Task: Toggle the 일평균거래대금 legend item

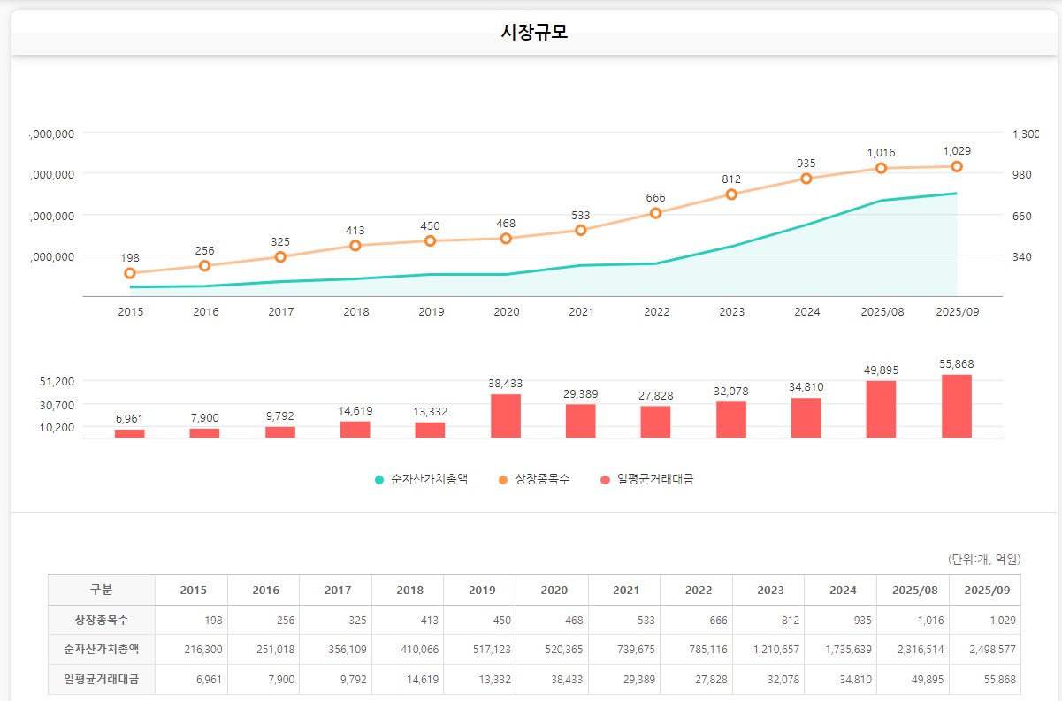Action: [647, 479]
